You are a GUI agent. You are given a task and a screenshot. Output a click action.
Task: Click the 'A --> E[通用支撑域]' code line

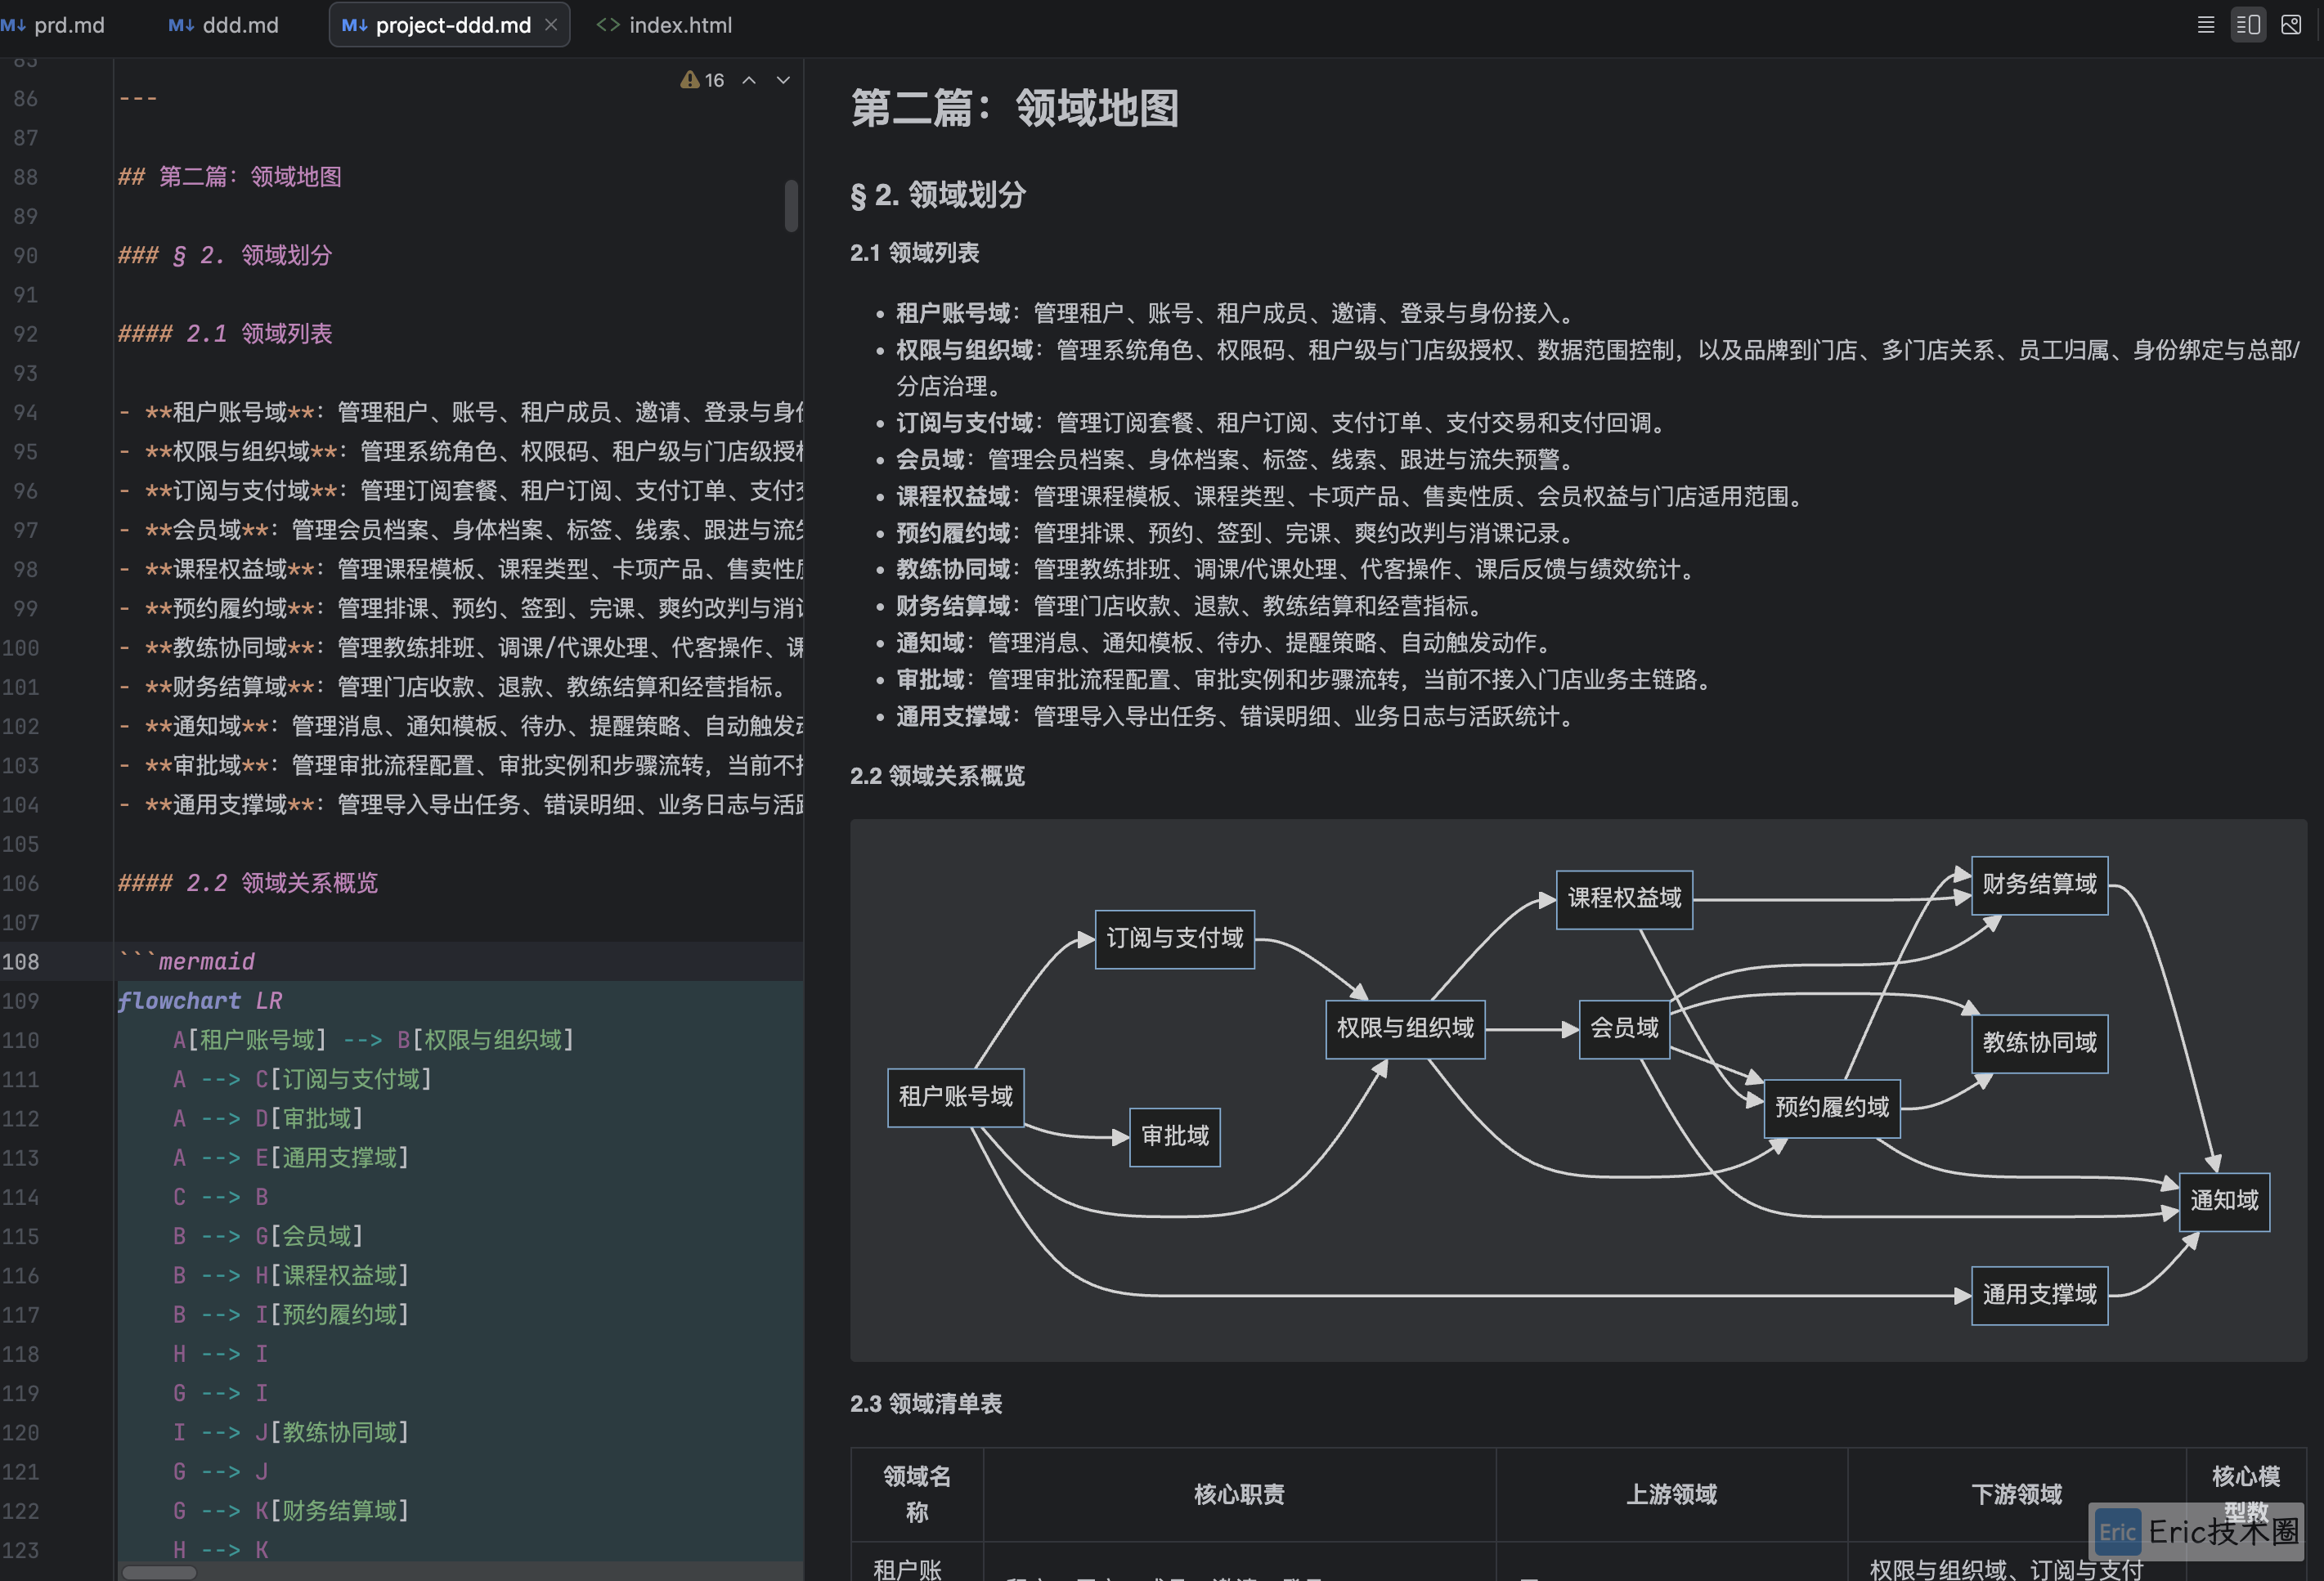click(291, 1158)
